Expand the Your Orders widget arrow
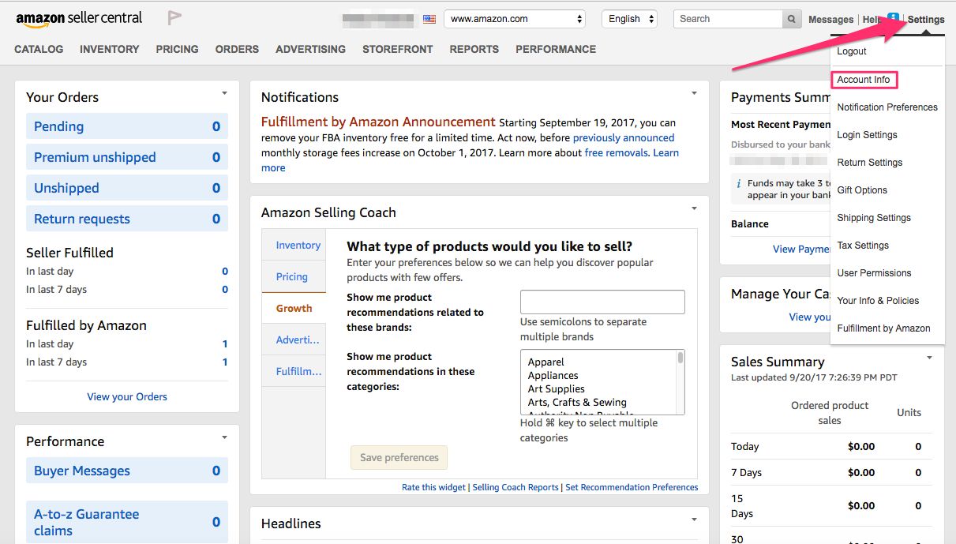Viewport: 956px width, 544px height. pyautogui.click(x=224, y=93)
